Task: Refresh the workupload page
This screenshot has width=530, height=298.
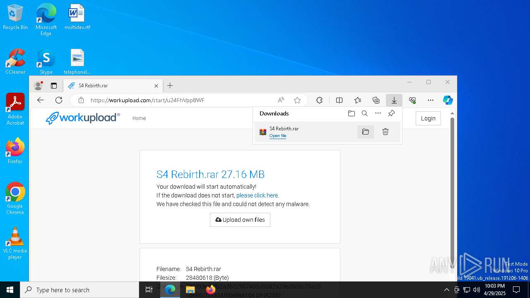Action: coord(59,100)
